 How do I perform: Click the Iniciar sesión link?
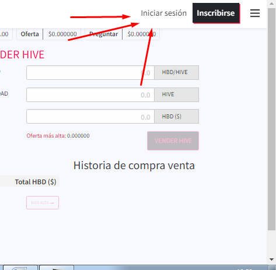point(163,13)
